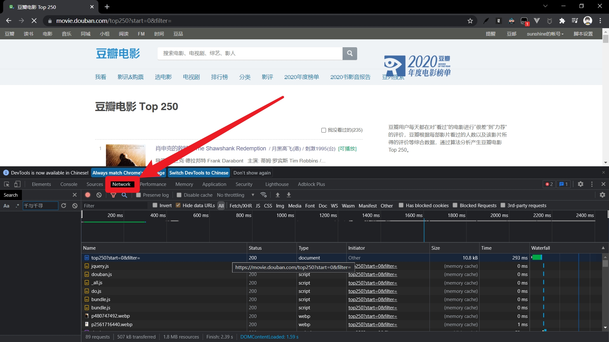The image size is (609, 342).
Task: Check the Invert filter checkbox
Action: 155,205
